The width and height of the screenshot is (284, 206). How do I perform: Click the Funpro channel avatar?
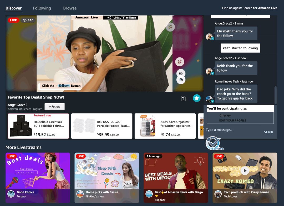point(11,194)
